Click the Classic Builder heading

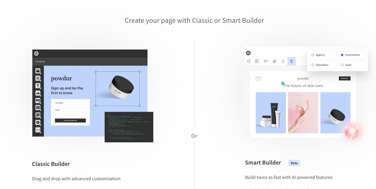coord(51,164)
